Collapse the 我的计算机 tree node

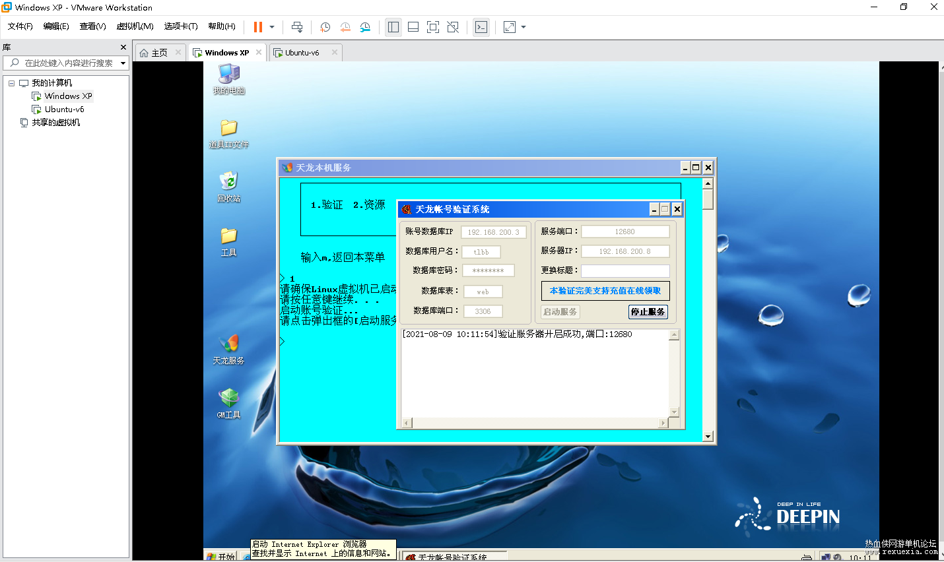pos(11,83)
